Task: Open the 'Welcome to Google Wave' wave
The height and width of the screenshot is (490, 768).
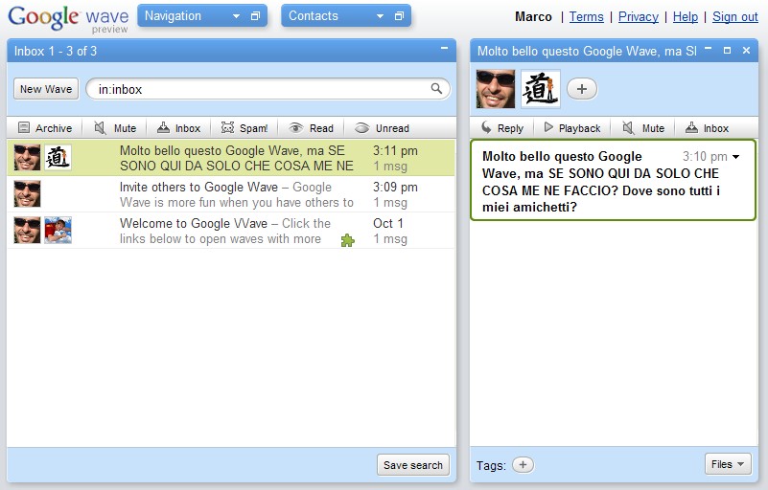Action: pyautogui.click(x=231, y=231)
